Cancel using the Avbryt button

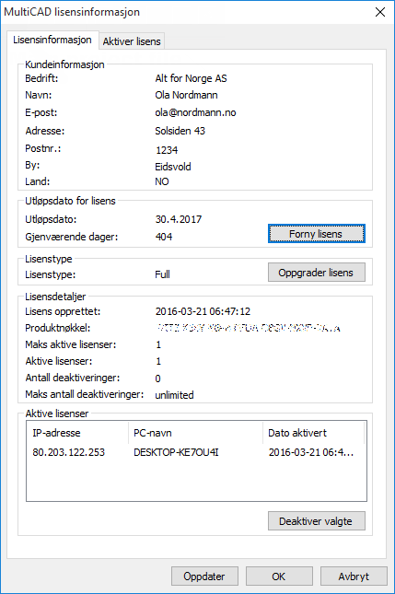coord(354,577)
